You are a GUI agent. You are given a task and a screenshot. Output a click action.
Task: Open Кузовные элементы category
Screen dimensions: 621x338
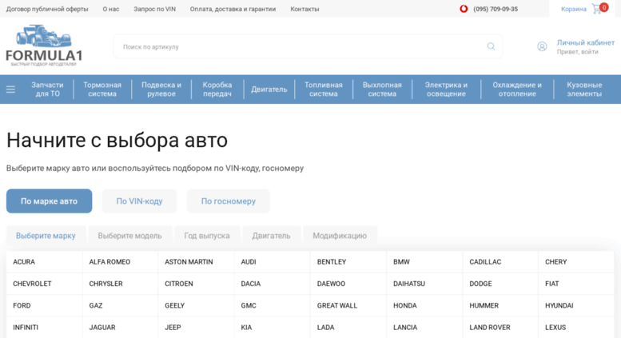584,89
